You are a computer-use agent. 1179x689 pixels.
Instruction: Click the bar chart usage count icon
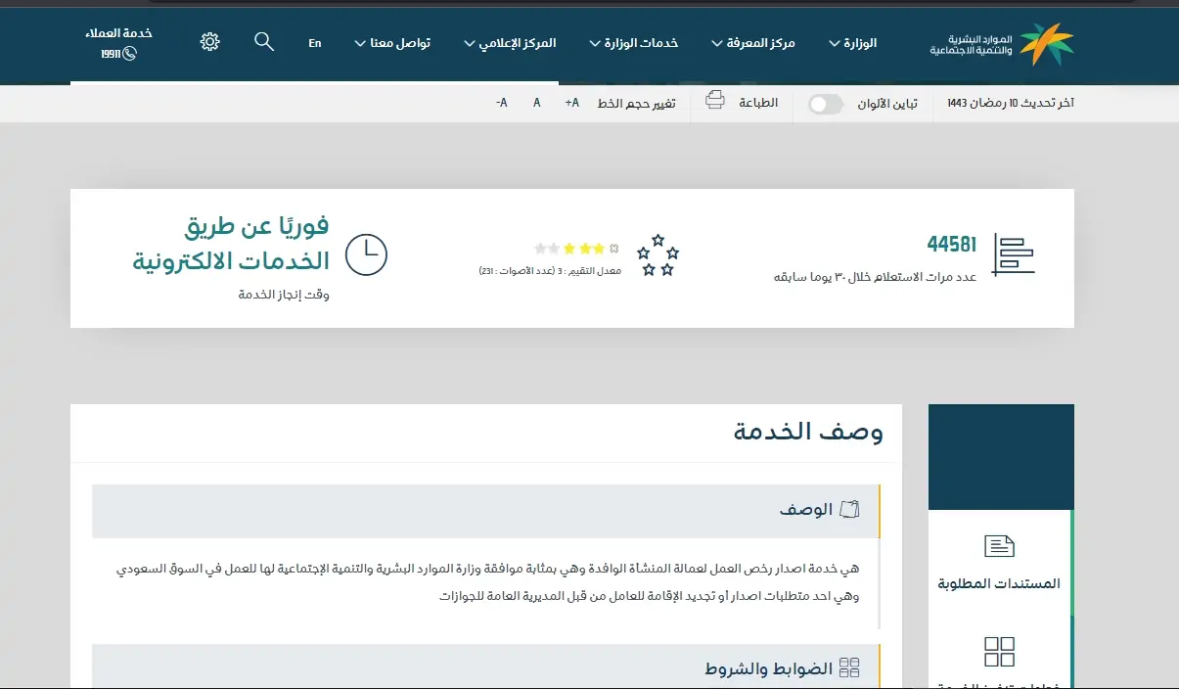[x=1014, y=254]
